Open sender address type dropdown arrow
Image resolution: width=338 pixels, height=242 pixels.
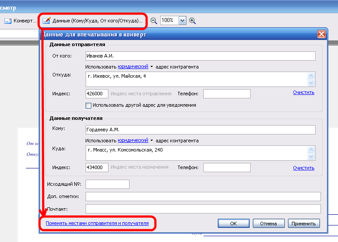(x=151, y=67)
